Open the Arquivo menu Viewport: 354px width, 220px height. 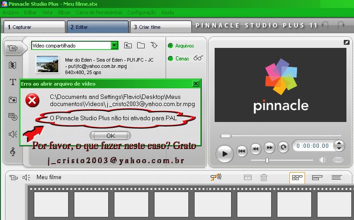tap(11, 12)
